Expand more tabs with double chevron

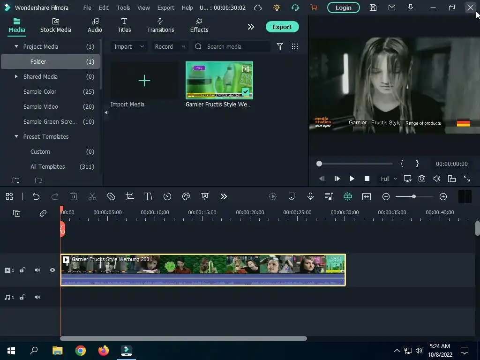[x=251, y=27]
